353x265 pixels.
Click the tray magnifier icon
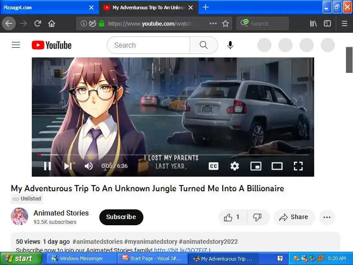click(321, 258)
